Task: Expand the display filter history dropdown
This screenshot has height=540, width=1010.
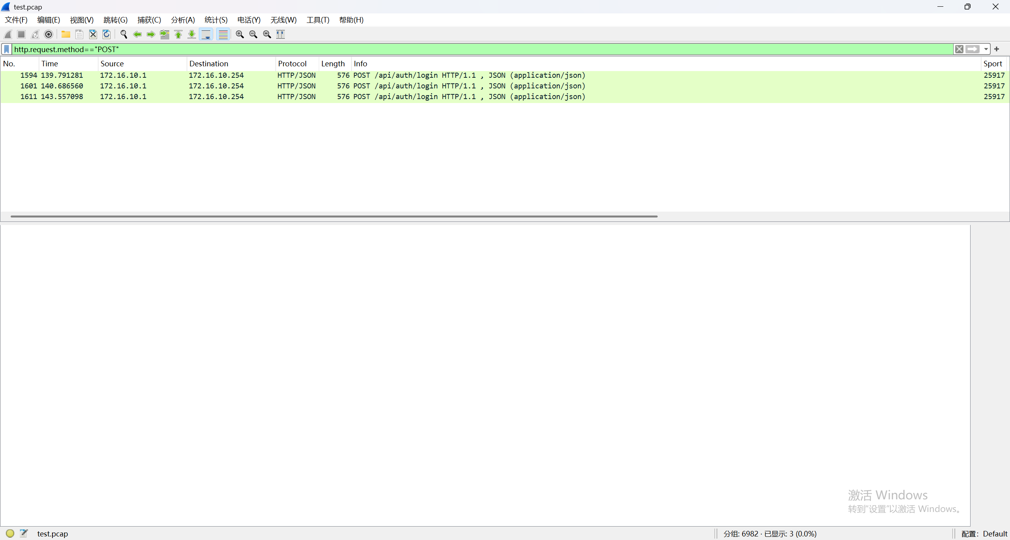Action: click(x=986, y=49)
